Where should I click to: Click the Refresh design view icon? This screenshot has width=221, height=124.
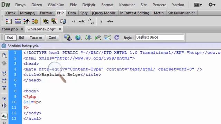[117, 38]
